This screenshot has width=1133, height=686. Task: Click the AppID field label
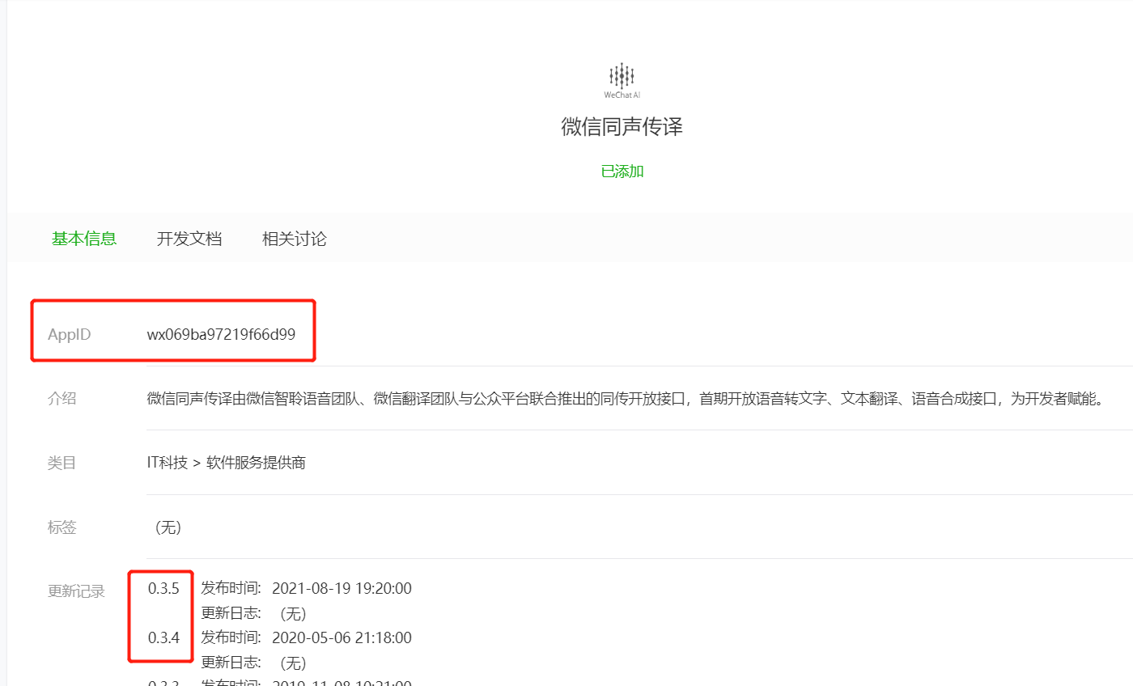point(69,334)
